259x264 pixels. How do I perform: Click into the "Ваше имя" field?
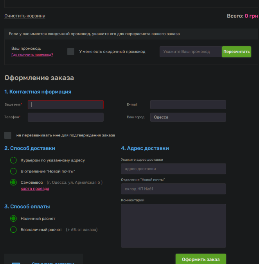click(x=66, y=104)
